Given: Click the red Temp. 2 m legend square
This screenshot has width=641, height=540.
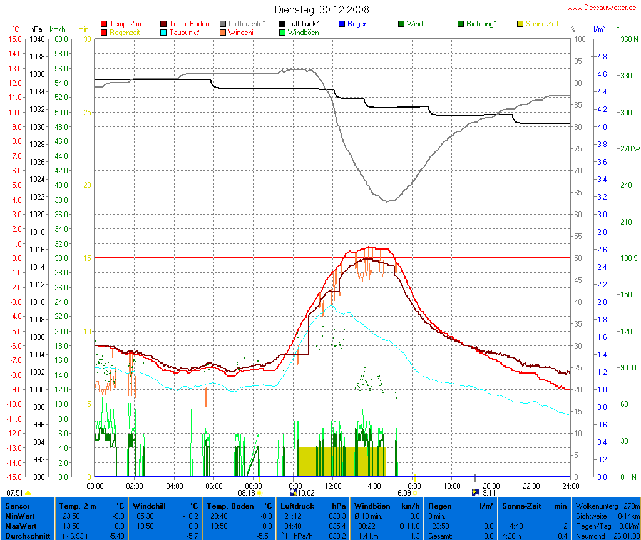Looking at the screenshot, I should coord(104,24).
